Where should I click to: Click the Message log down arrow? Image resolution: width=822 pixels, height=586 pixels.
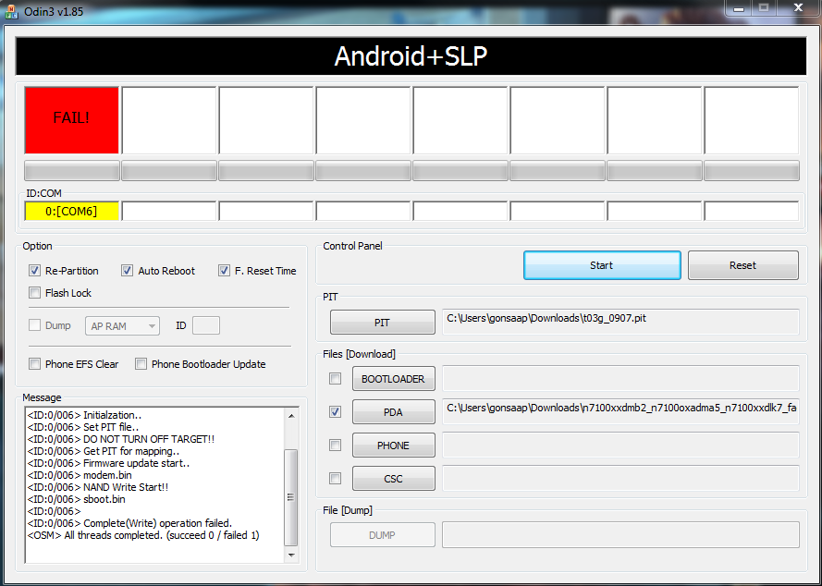click(291, 555)
